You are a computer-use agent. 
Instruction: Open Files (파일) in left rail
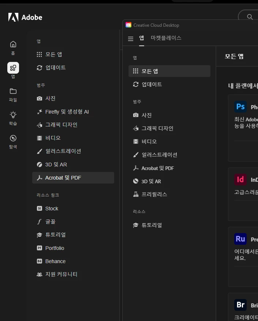click(13, 95)
